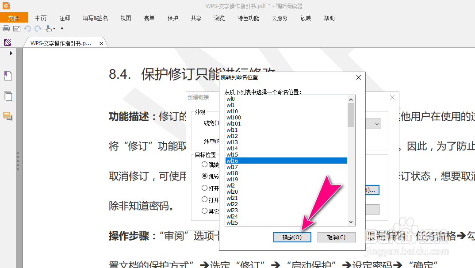Select first 跳转 radio under 目标位置
This screenshot has width=475, height=268.
point(204,165)
